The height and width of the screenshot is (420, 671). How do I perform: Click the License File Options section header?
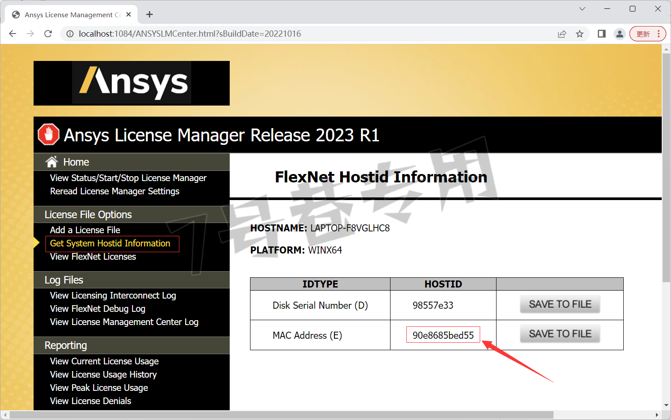click(132, 215)
